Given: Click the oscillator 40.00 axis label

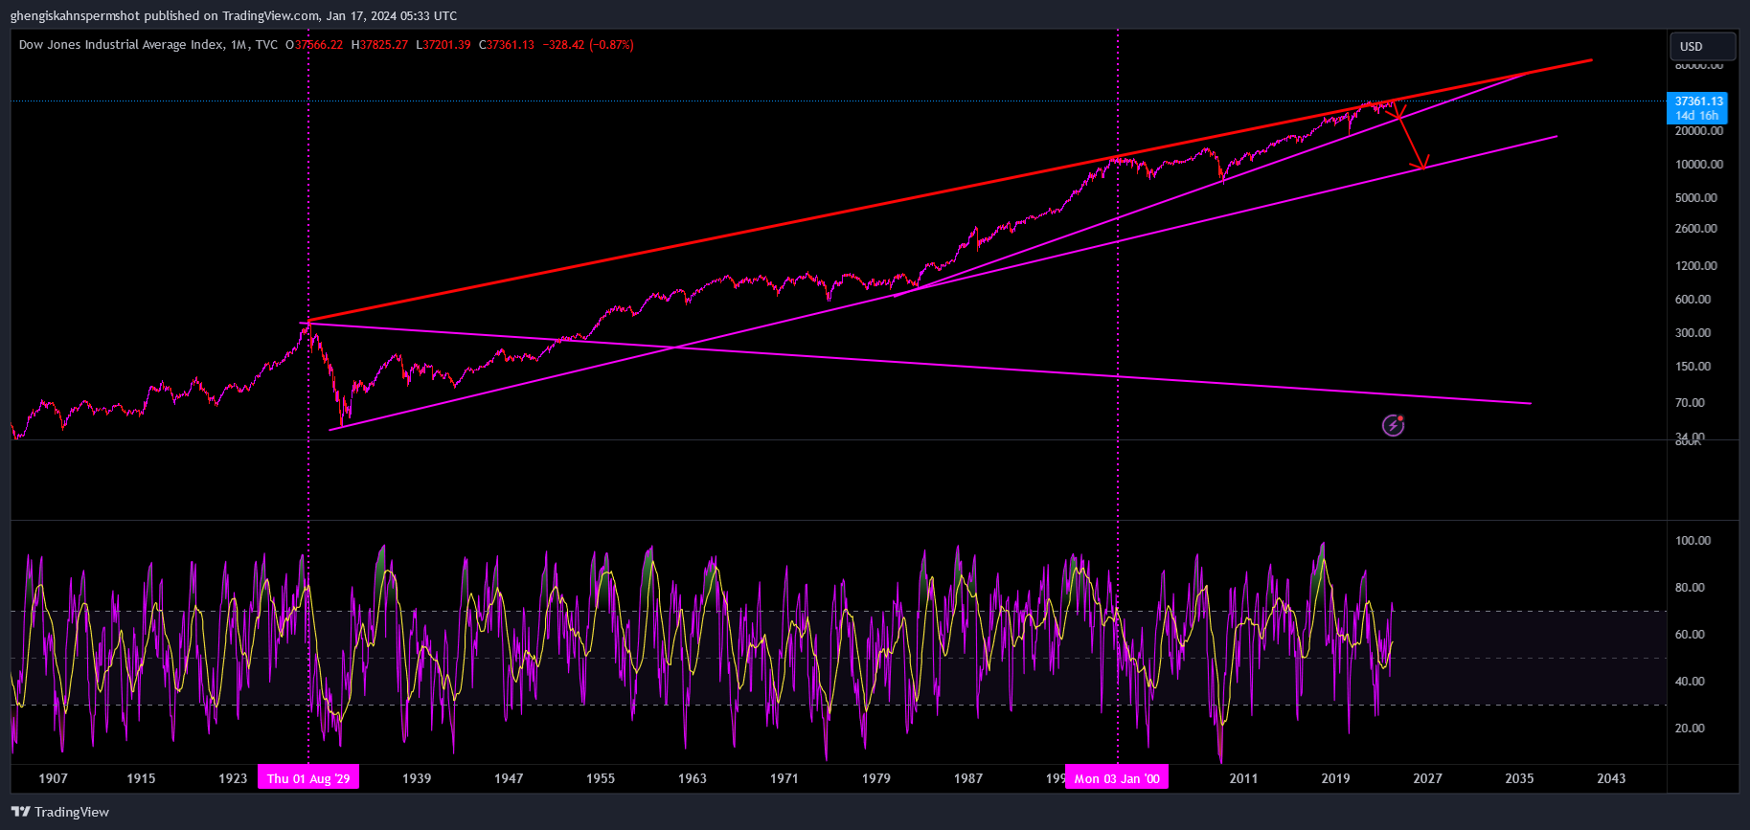Looking at the screenshot, I should pyautogui.click(x=1690, y=681).
